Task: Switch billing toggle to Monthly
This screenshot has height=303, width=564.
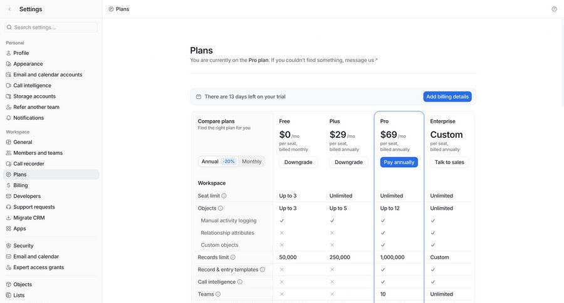Action: [252, 162]
